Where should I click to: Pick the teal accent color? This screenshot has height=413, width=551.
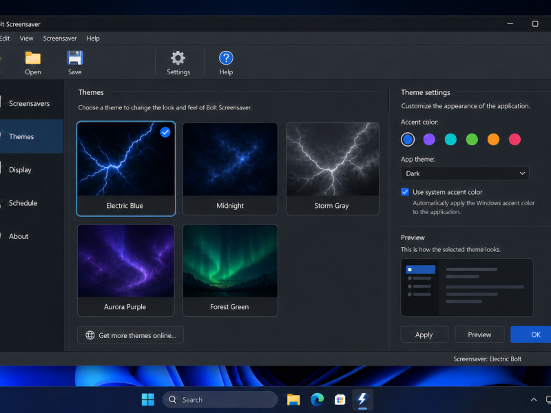click(450, 140)
